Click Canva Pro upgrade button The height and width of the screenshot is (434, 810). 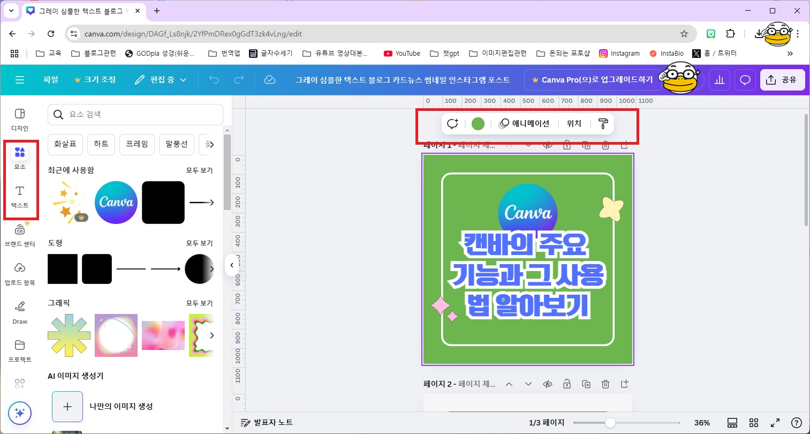point(592,80)
